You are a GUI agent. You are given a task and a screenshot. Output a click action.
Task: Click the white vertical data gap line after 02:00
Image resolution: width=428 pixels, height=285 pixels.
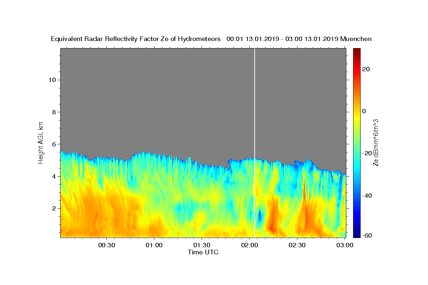coord(255,142)
